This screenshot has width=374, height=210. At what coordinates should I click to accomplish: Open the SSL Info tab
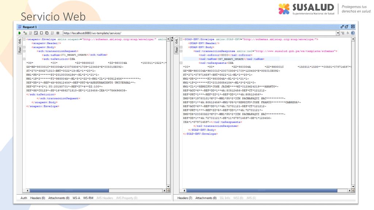point(225,198)
